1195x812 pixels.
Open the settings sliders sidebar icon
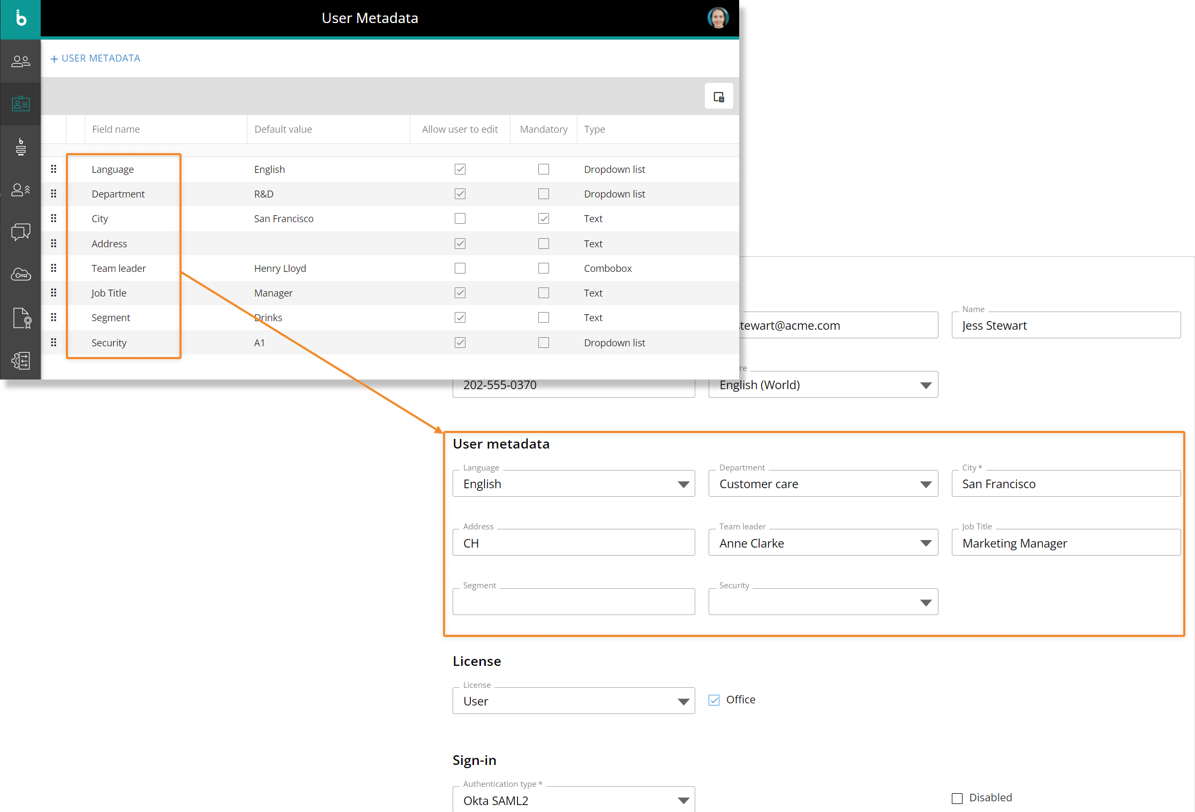point(20,361)
